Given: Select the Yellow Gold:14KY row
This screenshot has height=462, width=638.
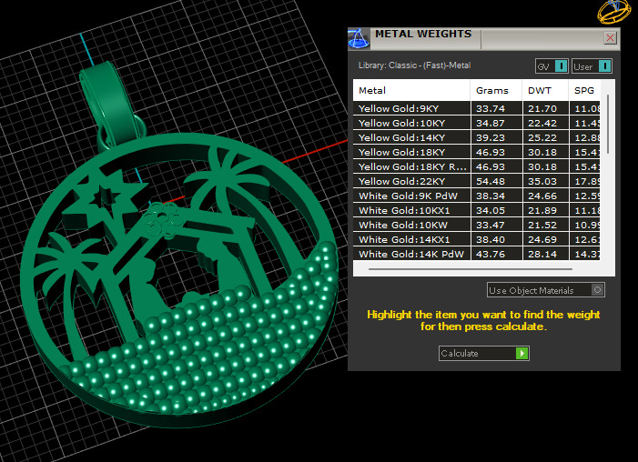Looking at the screenshot, I should click(x=477, y=138).
